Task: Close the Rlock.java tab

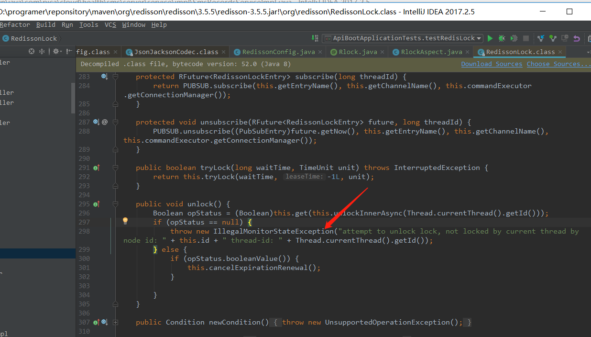Action: 383,52
